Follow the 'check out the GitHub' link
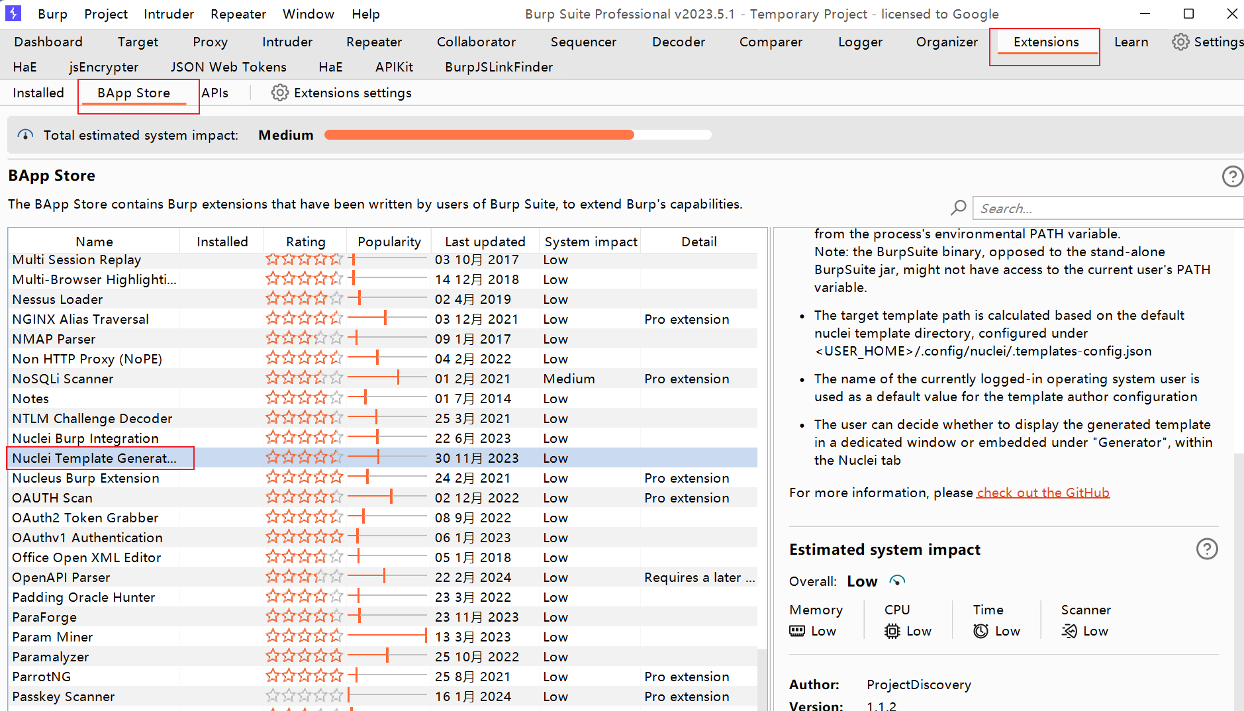 tap(1043, 493)
